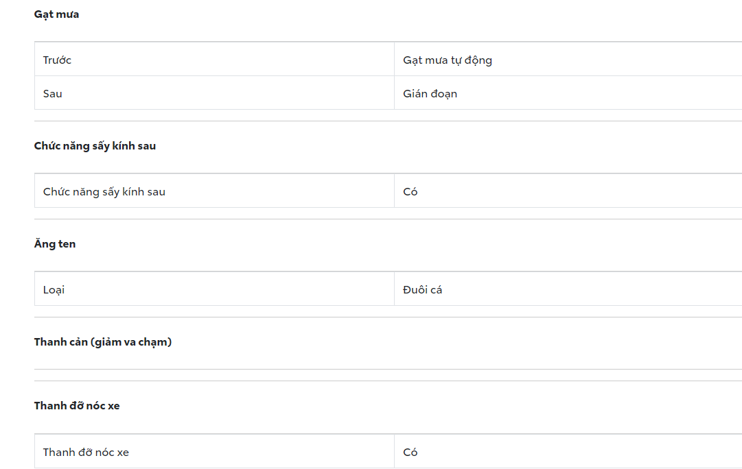Select "Chức năng sấy kính sau" table label cell
Image resolution: width=742 pixels, height=469 pixels.
pos(104,192)
